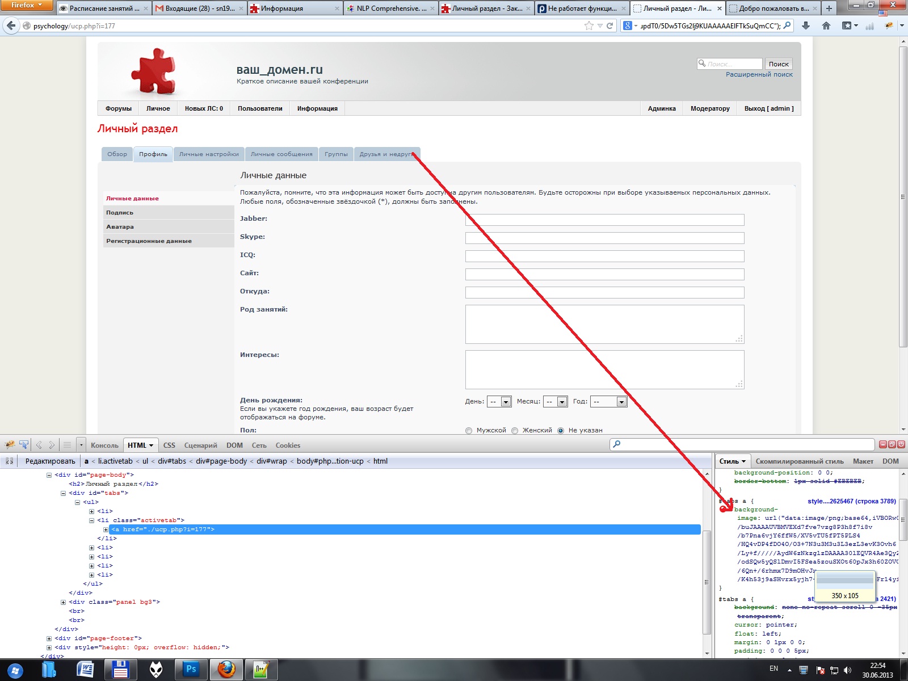Open Notepad++ from the taskbar
908x681 pixels.
261,670
